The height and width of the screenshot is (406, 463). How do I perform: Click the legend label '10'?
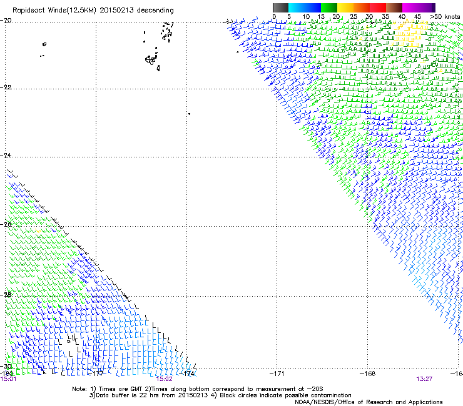[x=306, y=17]
